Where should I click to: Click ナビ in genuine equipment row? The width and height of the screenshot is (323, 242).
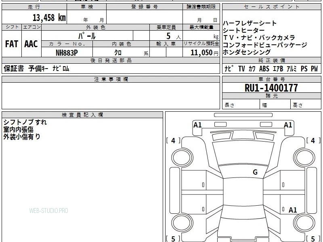click(229, 69)
